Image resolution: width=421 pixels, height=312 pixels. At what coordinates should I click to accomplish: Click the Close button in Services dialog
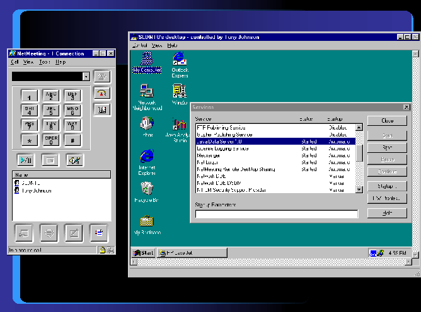pyautogui.click(x=387, y=120)
